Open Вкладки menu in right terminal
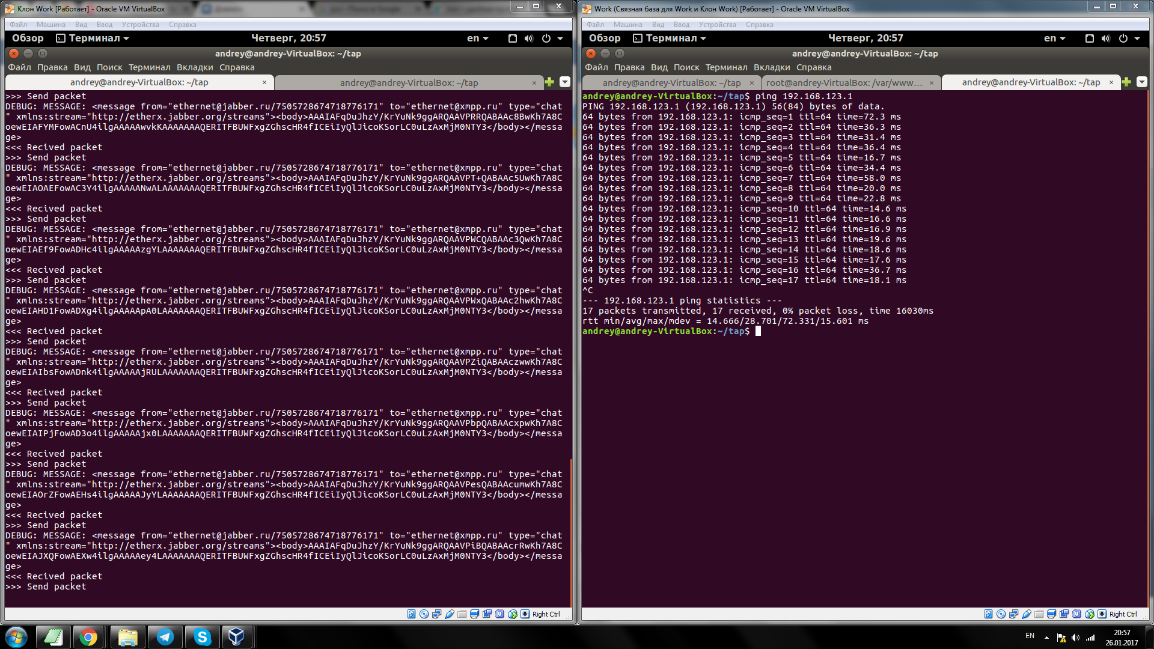Screen dimensions: 1154x649 click(772, 67)
